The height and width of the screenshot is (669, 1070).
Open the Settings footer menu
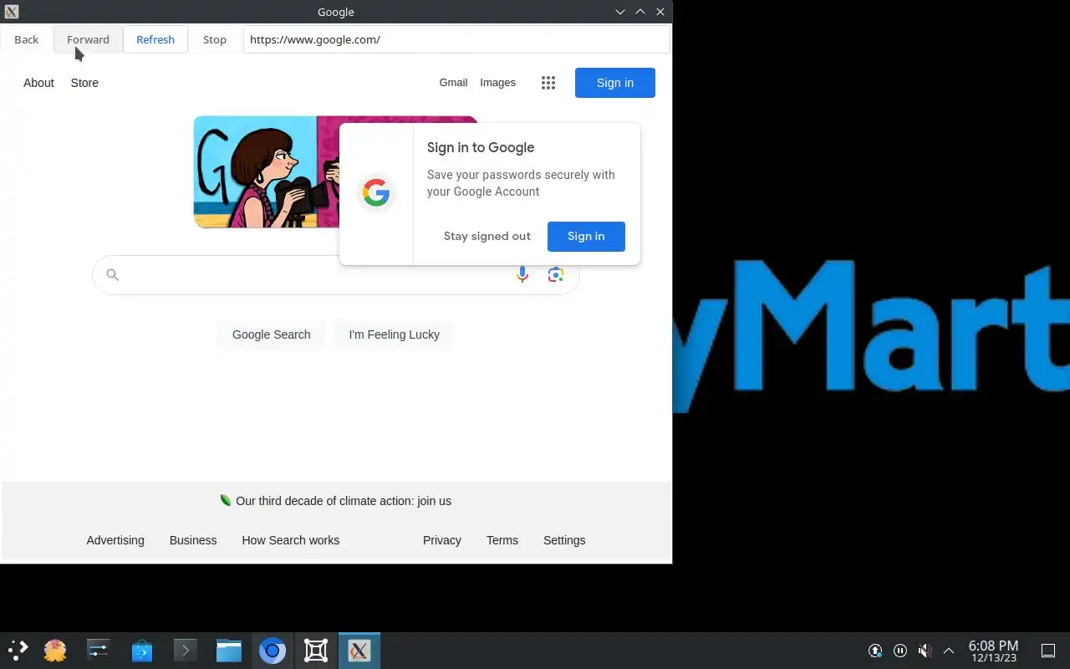(x=564, y=540)
